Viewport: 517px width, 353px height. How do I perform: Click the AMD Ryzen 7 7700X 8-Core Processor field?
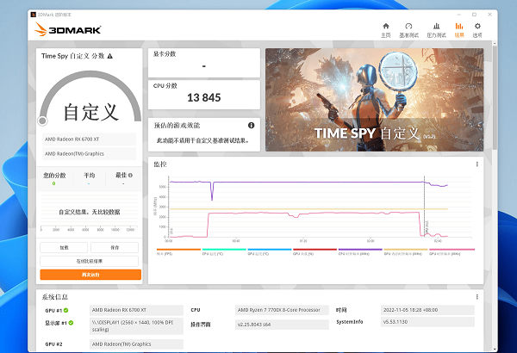click(x=282, y=310)
